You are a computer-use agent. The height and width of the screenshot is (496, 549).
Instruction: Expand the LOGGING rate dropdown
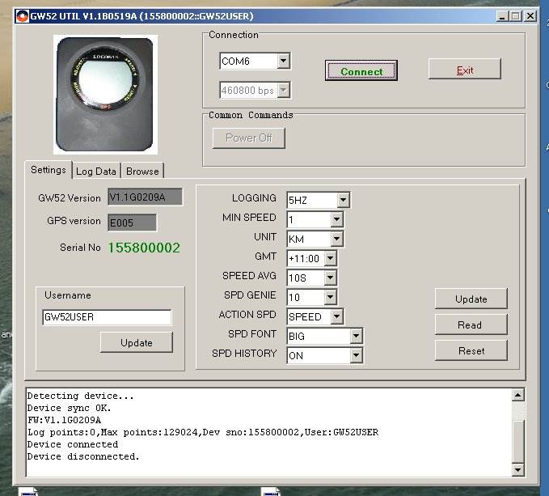pos(343,200)
